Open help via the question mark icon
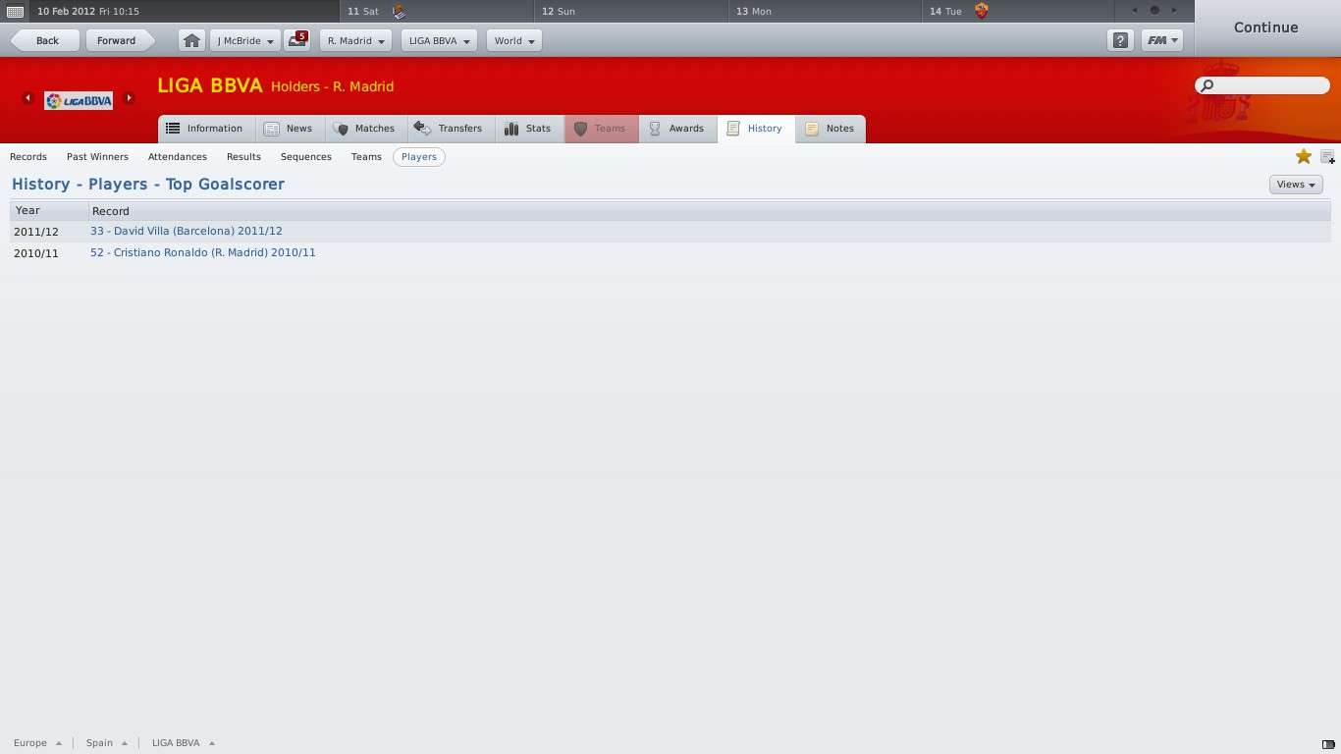 point(1120,40)
